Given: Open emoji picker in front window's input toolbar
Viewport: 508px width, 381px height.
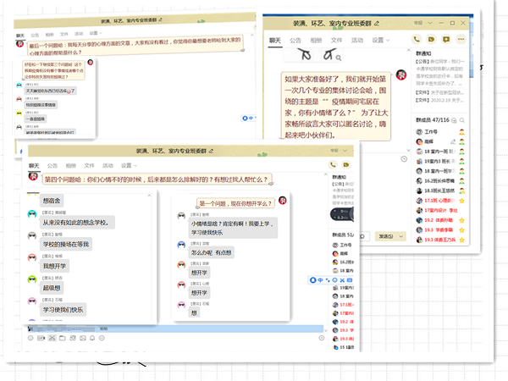Looking at the screenshot, I should pos(31,338).
